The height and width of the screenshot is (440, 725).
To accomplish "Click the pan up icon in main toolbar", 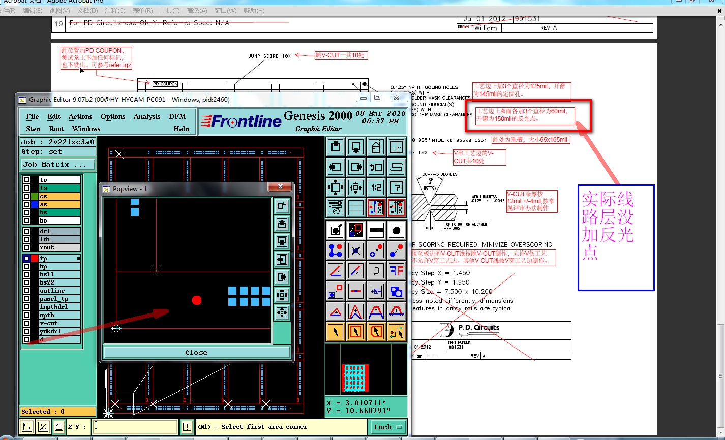I will [x=336, y=147].
